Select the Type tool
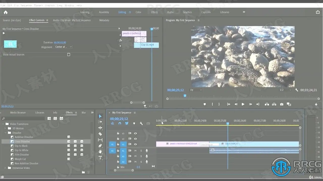323x181 pixels. 100,158
